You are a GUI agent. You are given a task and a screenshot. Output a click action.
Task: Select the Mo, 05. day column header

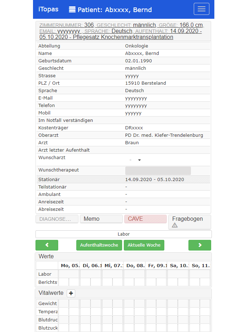point(69,265)
